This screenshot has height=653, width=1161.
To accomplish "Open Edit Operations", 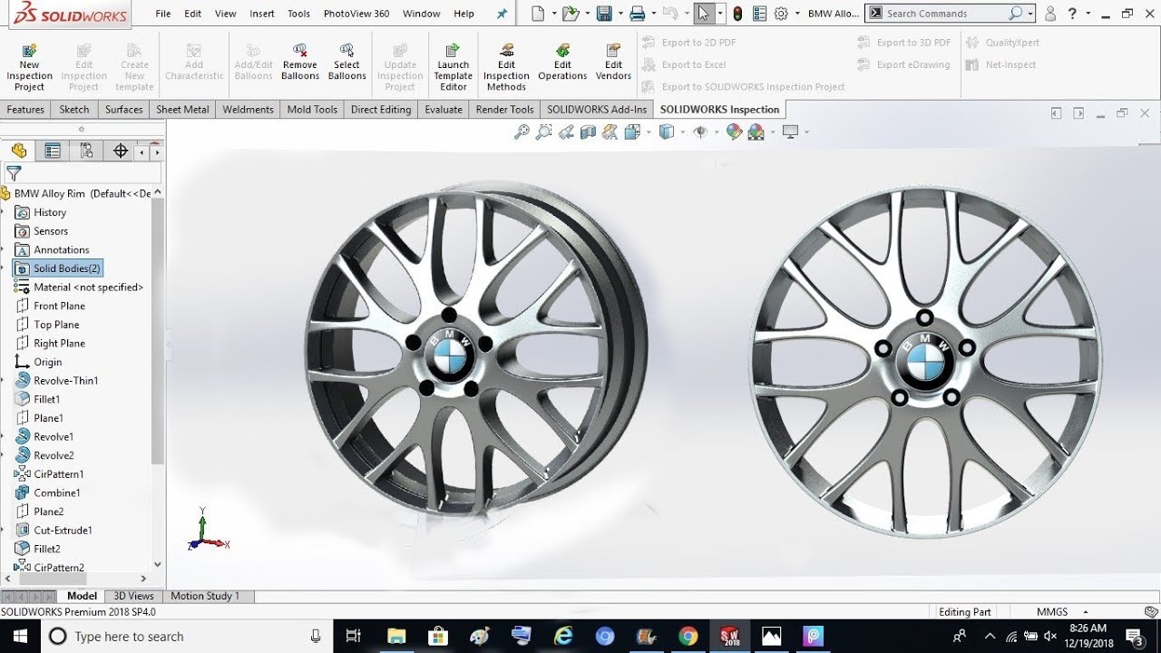I will click(562, 62).
